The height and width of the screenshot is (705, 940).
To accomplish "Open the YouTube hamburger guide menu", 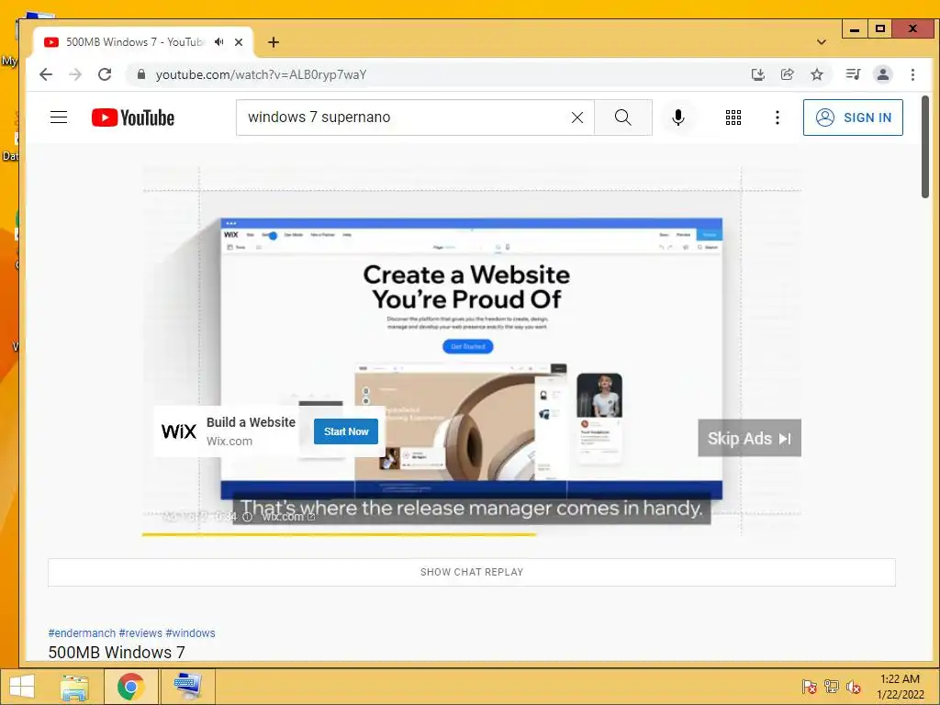I will (x=59, y=117).
